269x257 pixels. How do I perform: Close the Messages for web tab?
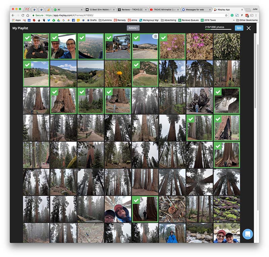click(x=210, y=10)
